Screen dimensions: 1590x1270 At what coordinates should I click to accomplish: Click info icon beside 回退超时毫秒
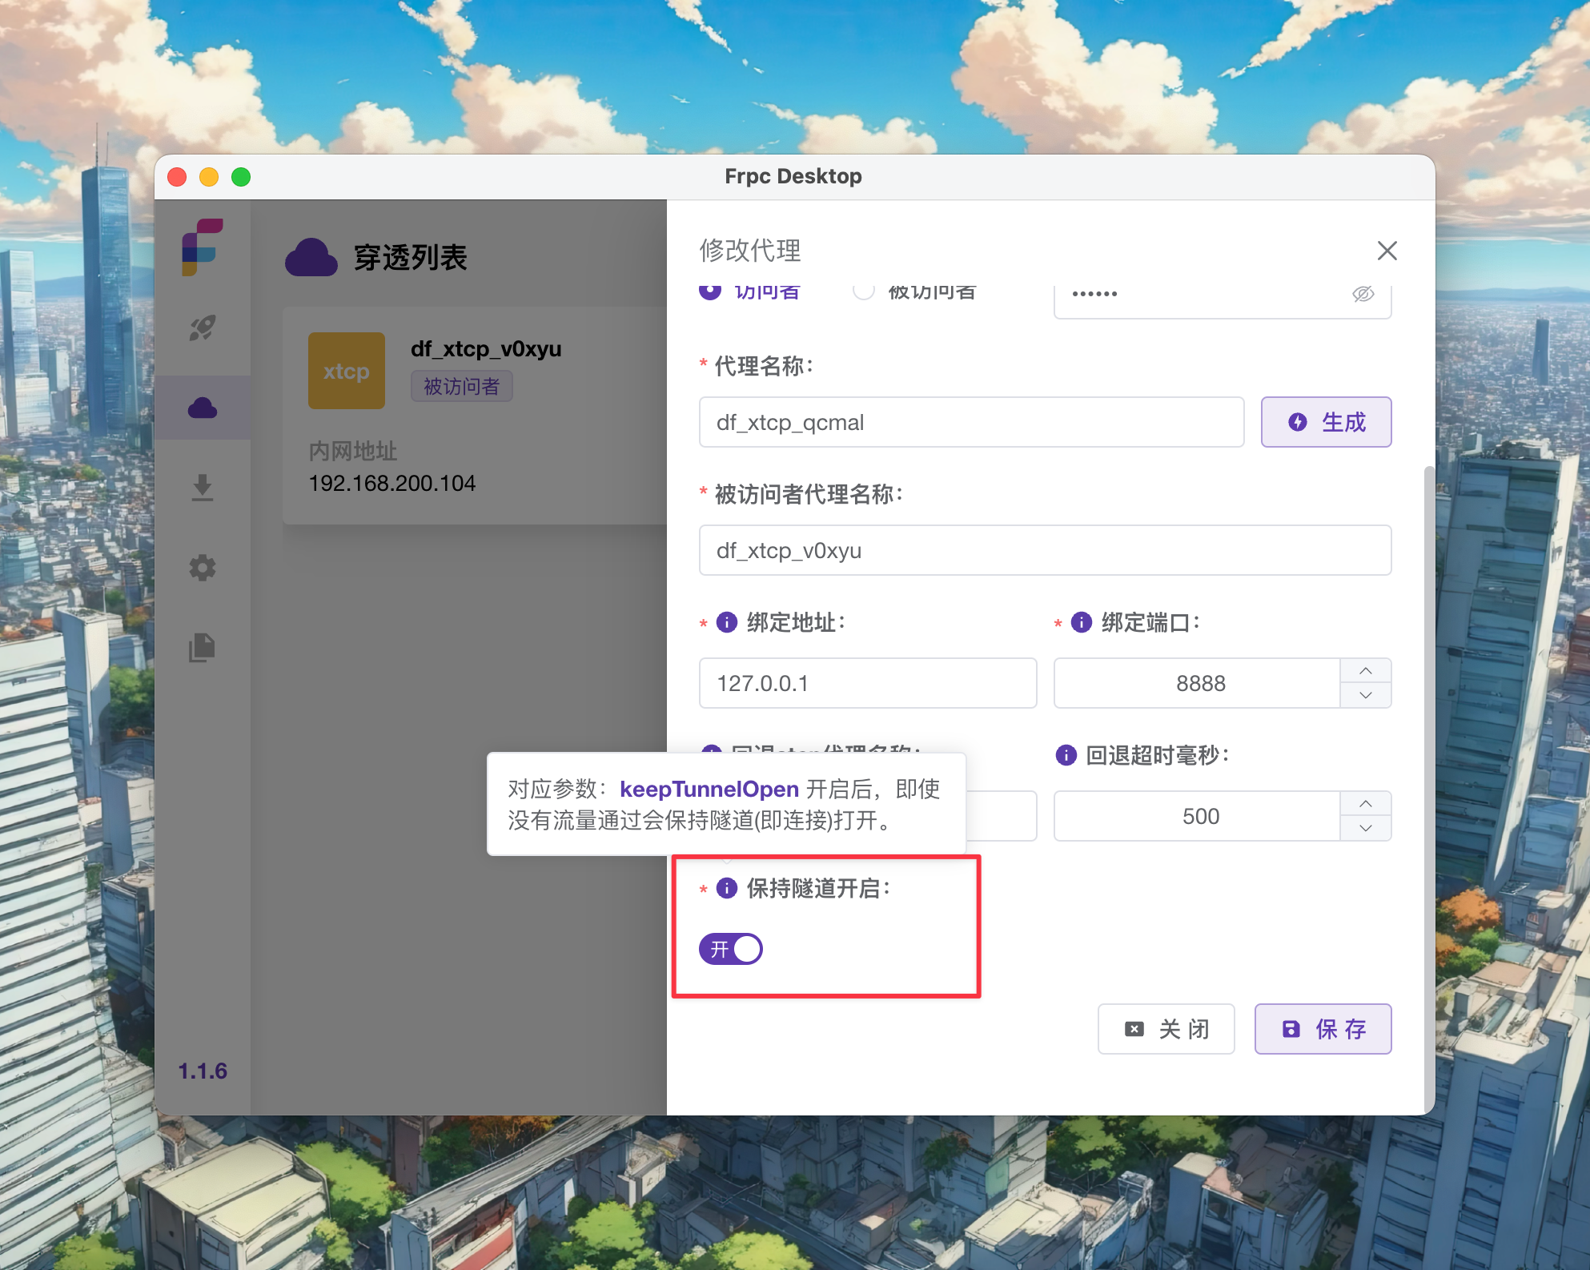coord(1066,755)
